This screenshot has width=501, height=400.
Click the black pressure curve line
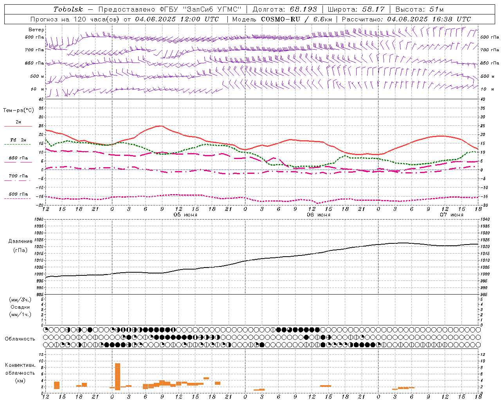(262, 259)
